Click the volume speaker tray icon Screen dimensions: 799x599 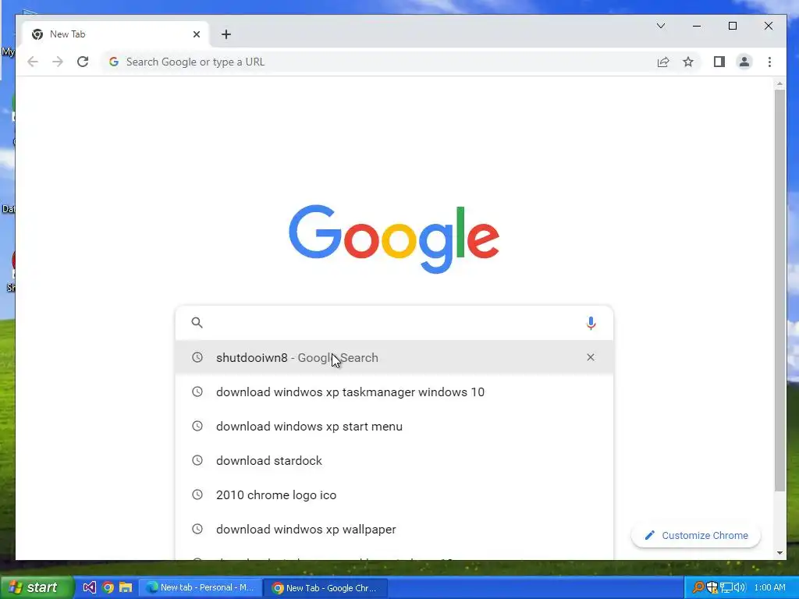740,587
